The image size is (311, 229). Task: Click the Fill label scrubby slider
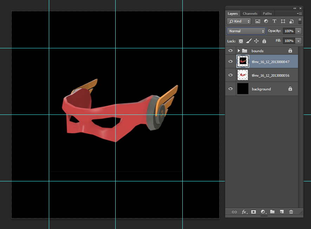pos(278,41)
